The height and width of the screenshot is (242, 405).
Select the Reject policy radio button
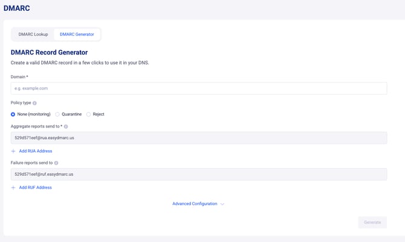coord(88,114)
